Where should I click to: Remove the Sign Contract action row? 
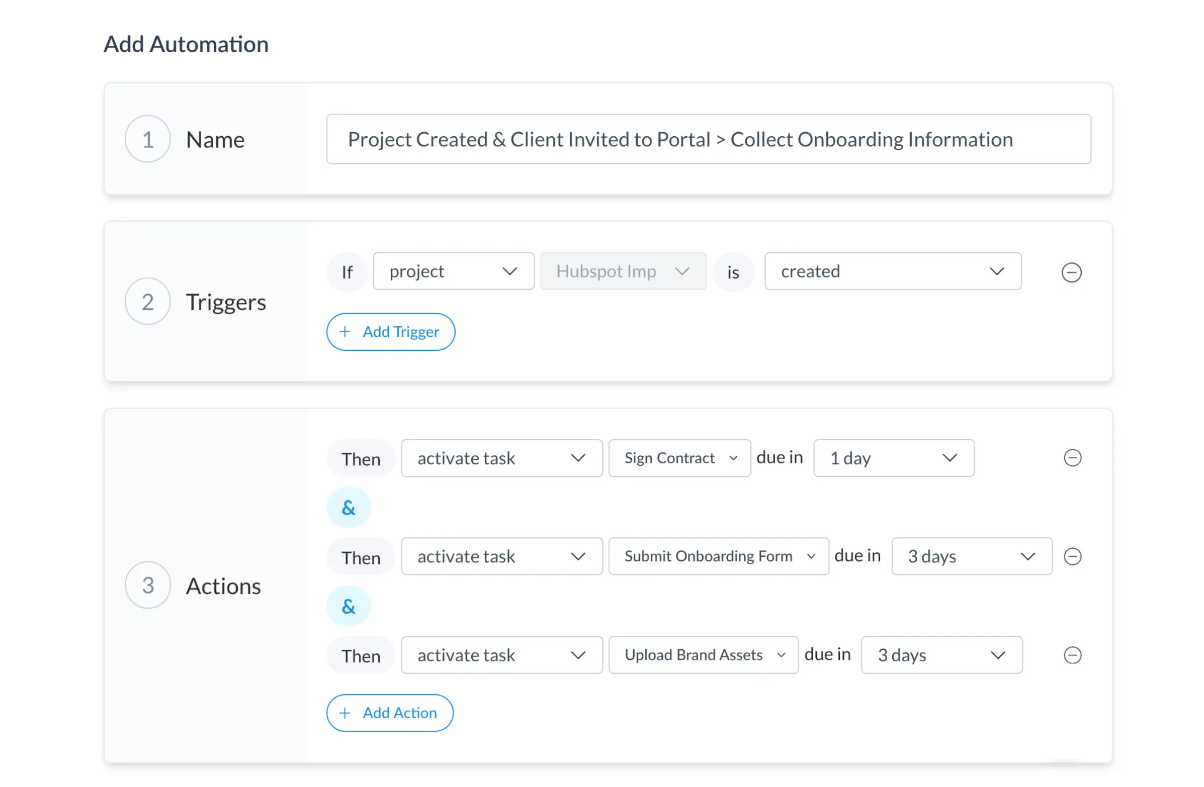1072,458
